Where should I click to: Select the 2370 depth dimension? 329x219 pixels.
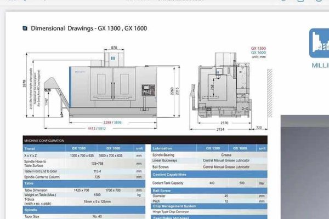(224, 123)
